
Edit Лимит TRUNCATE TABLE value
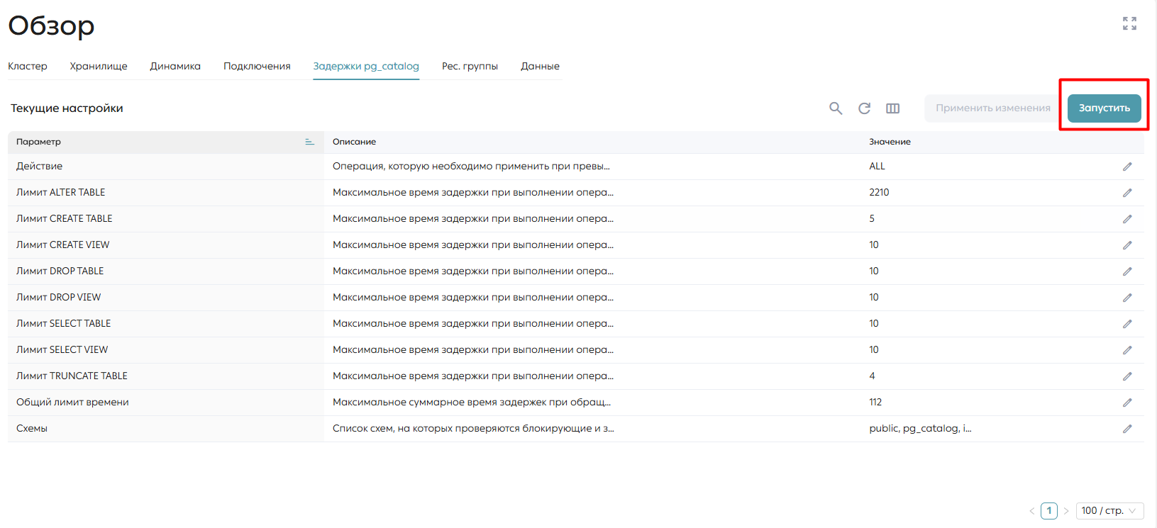[1127, 376]
